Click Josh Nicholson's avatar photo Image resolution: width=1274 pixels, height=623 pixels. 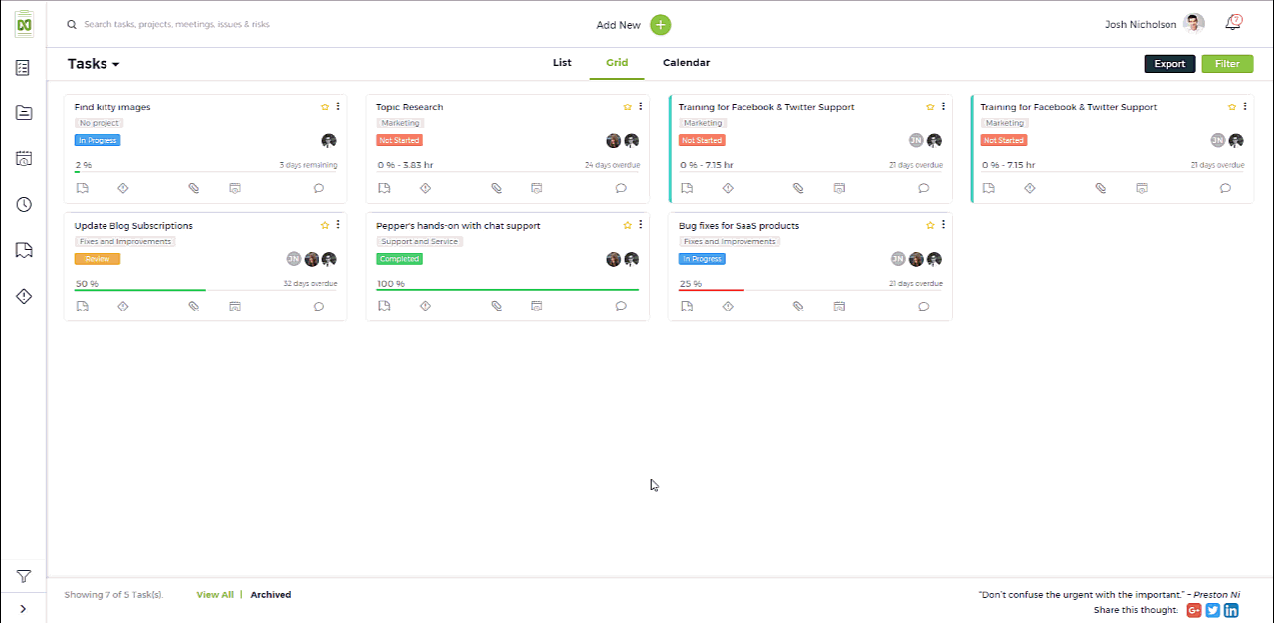click(x=1195, y=24)
